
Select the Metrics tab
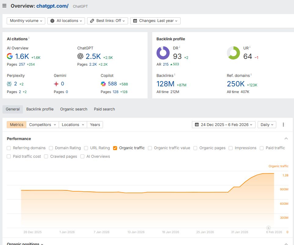(x=17, y=125)
